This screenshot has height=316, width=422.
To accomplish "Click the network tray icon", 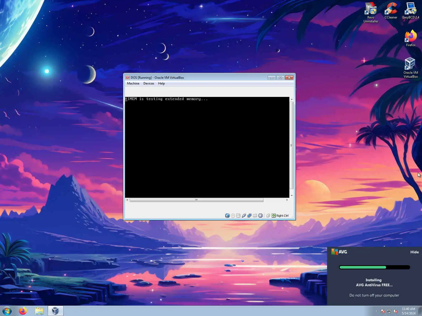I will point(389,311).
